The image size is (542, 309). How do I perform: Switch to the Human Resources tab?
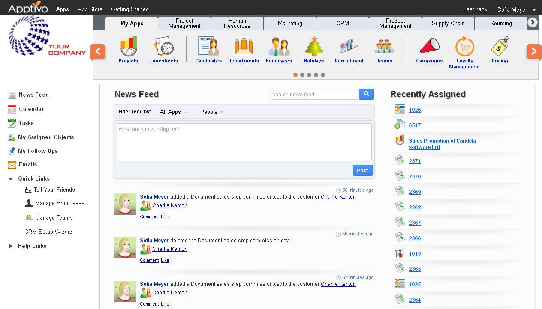click(x=237, y=24)
